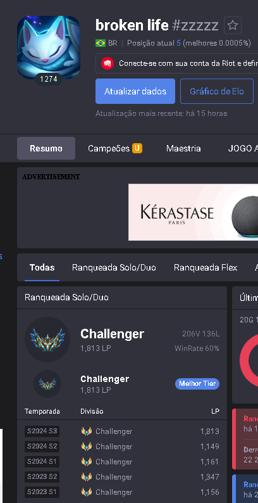
Task: Click the 206V 136L record text
Action: click(x=201, y=334)
